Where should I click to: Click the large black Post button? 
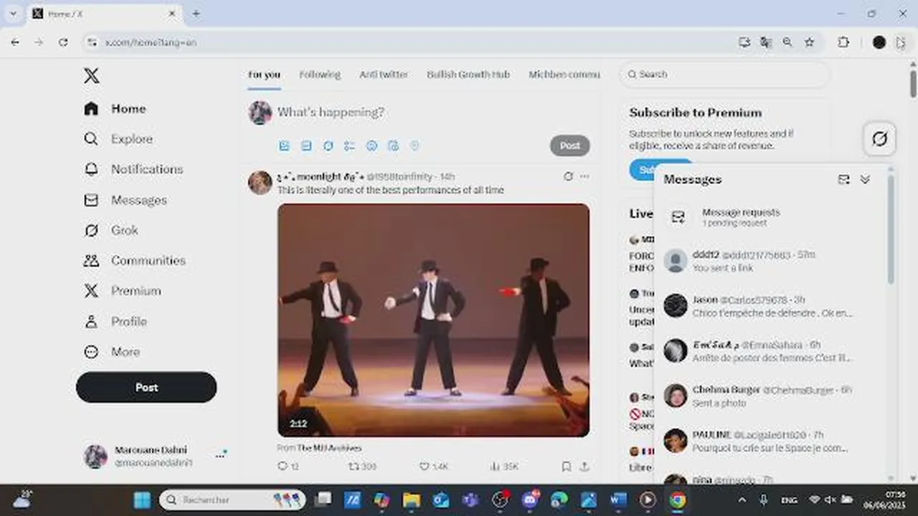coord(146,387)
